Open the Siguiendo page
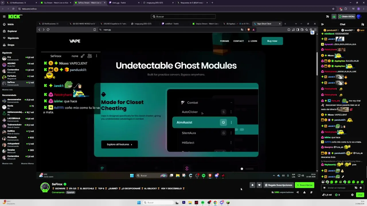 coord(13,38)
